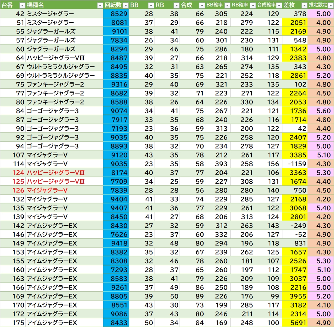334x327 pixels.
Task: Click ハッピージャグラーVⅢ in row 64
Action: 64,58
